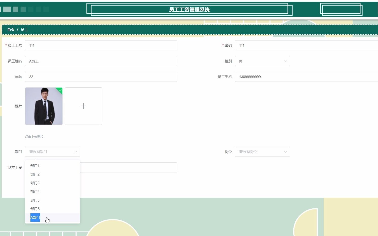Open the uploaded employee photo thumbnail

pos(44,106)
